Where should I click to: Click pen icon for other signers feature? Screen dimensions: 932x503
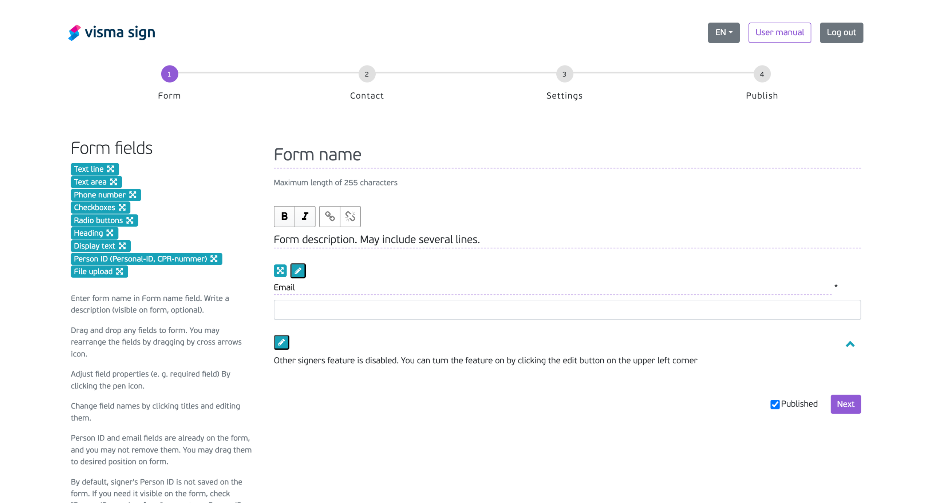coord(281,342)
